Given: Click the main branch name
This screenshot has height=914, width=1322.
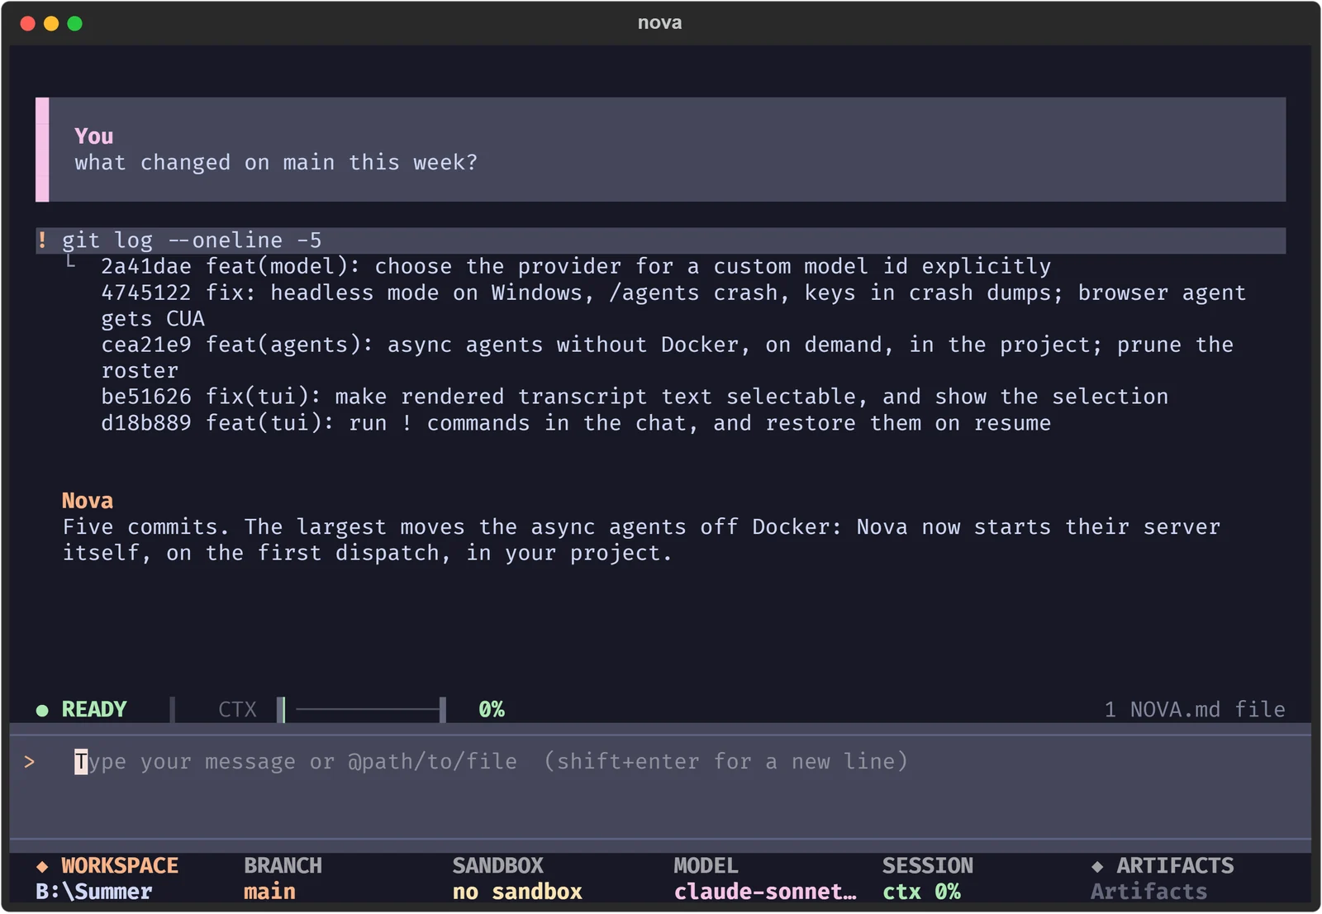Looking at the screenshot, I should (x=269, y=892).
